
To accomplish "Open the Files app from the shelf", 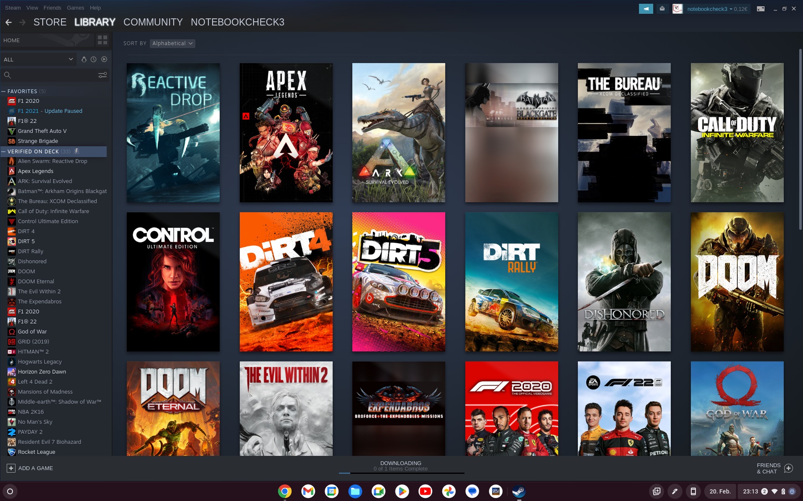I will point(355,491).
